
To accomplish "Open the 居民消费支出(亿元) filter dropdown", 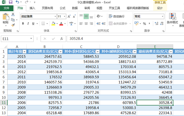I will tap(61, 52).
